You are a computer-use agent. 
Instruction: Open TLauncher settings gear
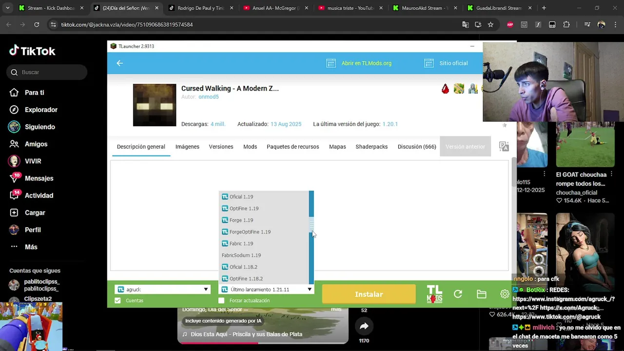tap(505, 294)
